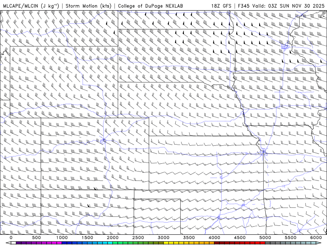
Task: Click the 2500 colorbar label
Action: pyautogui.click(x=138, y=238)
